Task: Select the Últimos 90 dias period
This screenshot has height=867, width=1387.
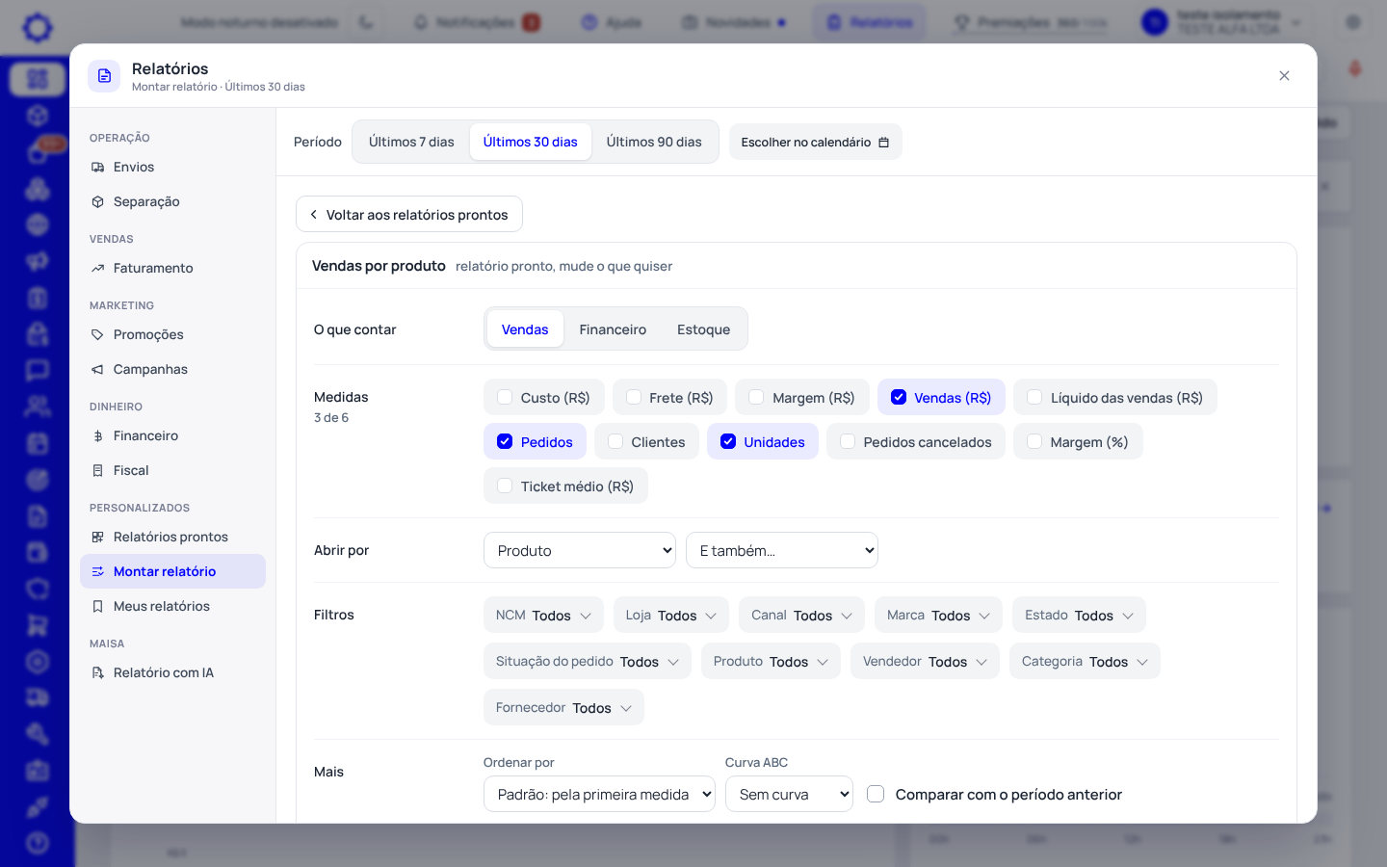Action: coord(654,143)
